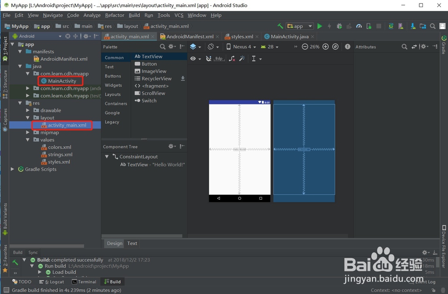
Task: Toggle the 1: Project side tool window
Action: 5,49
